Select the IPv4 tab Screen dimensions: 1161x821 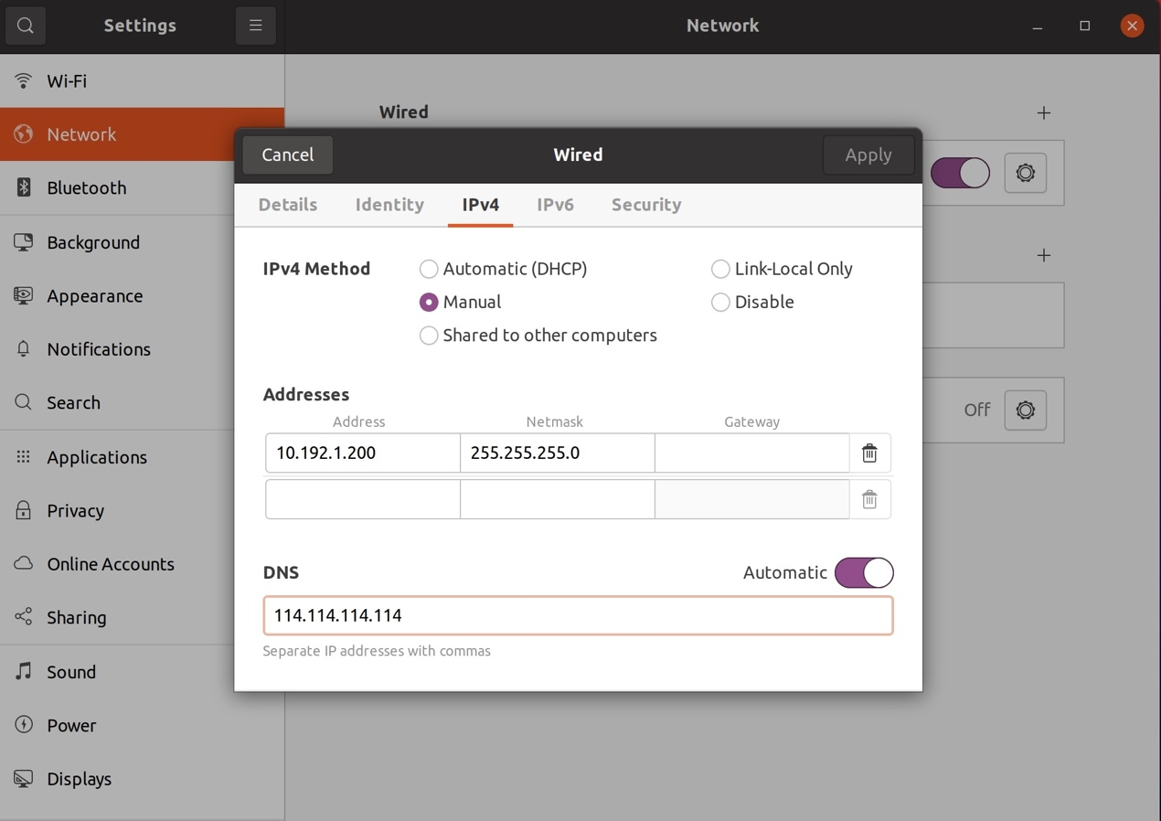pos(481,205)
